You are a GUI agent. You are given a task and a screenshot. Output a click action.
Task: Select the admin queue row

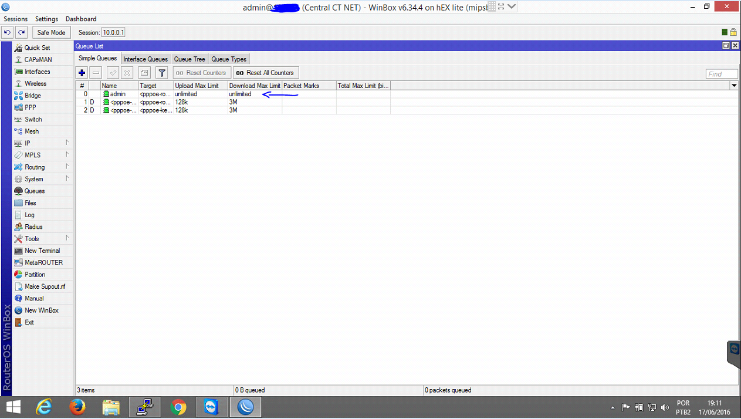407,94
